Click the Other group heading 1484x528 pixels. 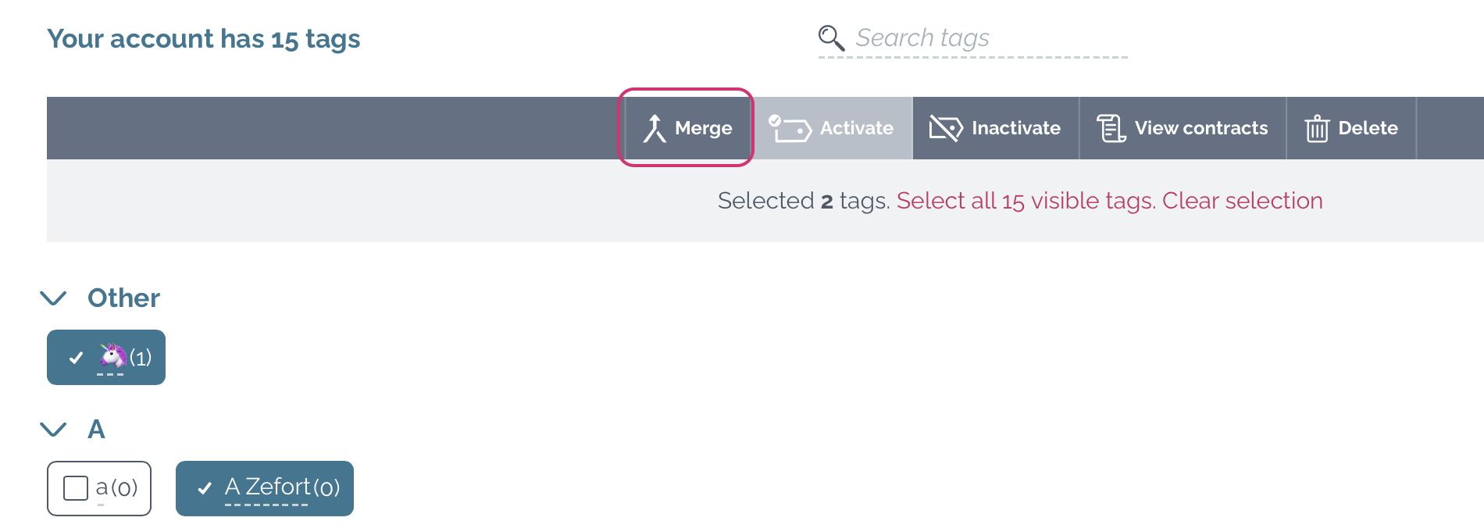[x=123, y=298]
